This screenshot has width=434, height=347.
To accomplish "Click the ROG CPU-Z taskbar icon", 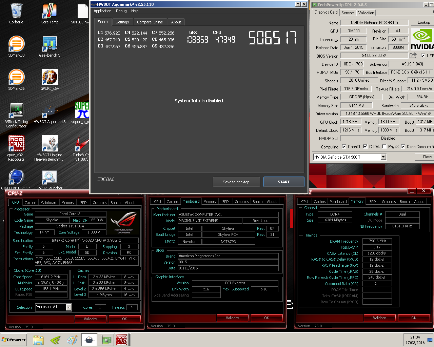I will (x=122, y=340).
